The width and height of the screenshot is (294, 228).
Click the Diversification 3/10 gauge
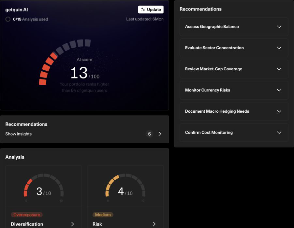coord(44,185)
